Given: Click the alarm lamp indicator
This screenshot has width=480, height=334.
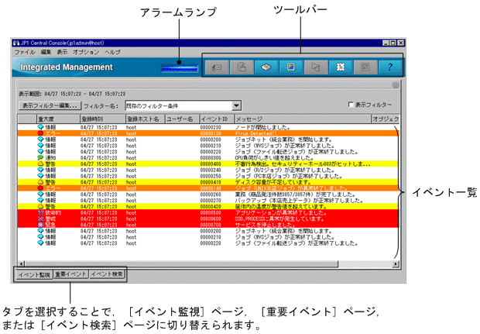Looking at the screenshot, I should click(180, 68).
